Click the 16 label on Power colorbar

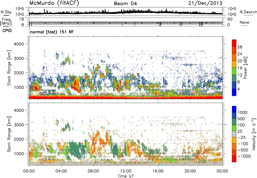(240, 68)
